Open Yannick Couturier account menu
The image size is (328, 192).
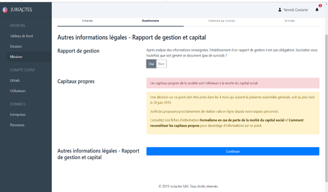(x=296, y=10)
